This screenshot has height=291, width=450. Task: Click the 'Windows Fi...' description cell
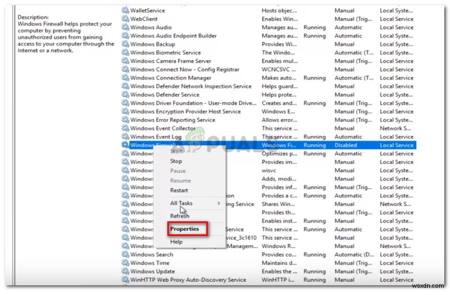279,145
